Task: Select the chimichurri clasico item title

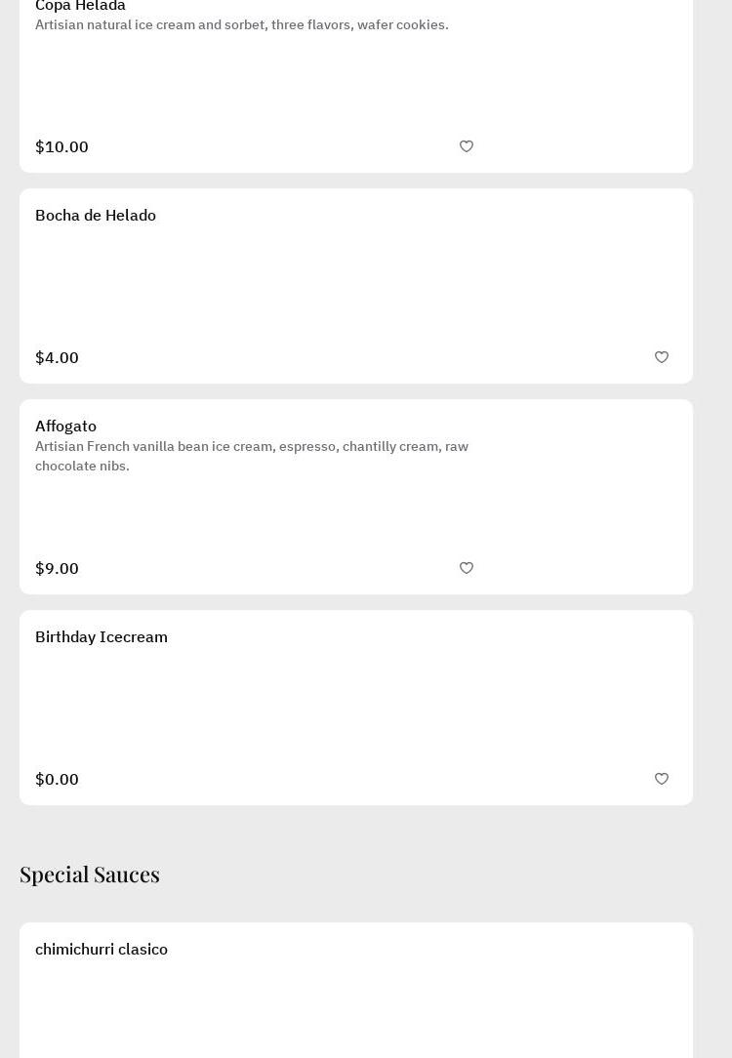Action: [102, 949]
